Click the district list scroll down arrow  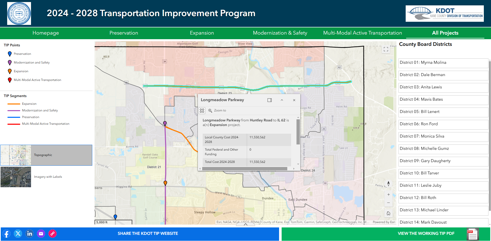click(490, 225)
